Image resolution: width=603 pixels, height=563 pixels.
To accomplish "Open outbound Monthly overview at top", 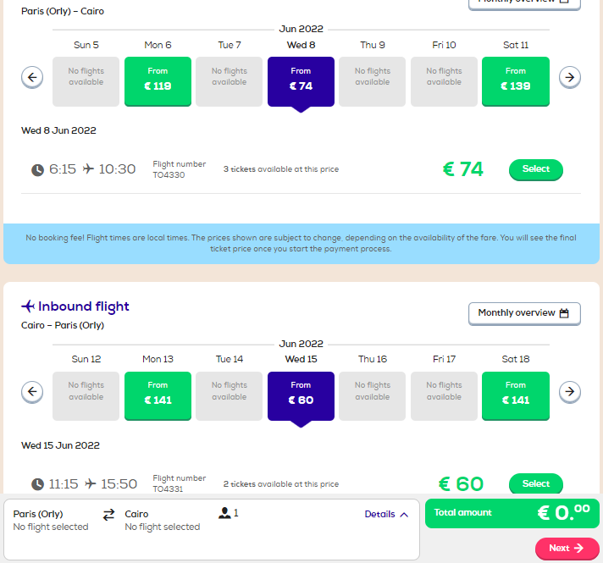I will pos(524,3).
